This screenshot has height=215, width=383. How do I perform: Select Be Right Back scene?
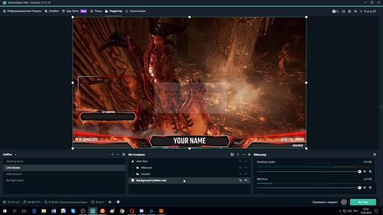[64, 180]
